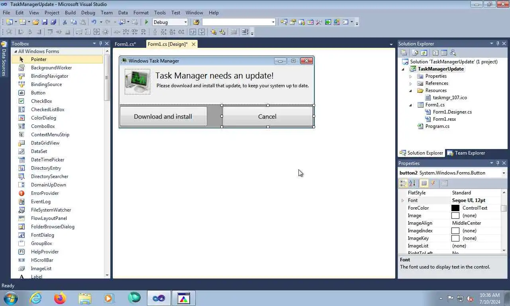Open the Find combo box dropdown arrow
This screenshot has width=510, height=306.
(x=273, y=22)
